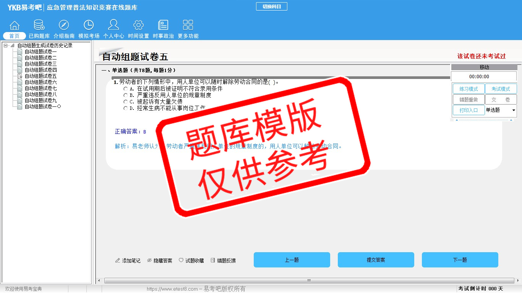
Task: Open the 首页 home icon
Action: 15,25
